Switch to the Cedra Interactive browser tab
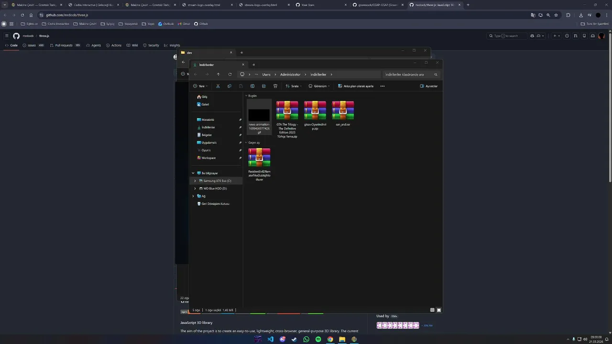This screenshot has height=344, width=612. [x=93, y=5]
